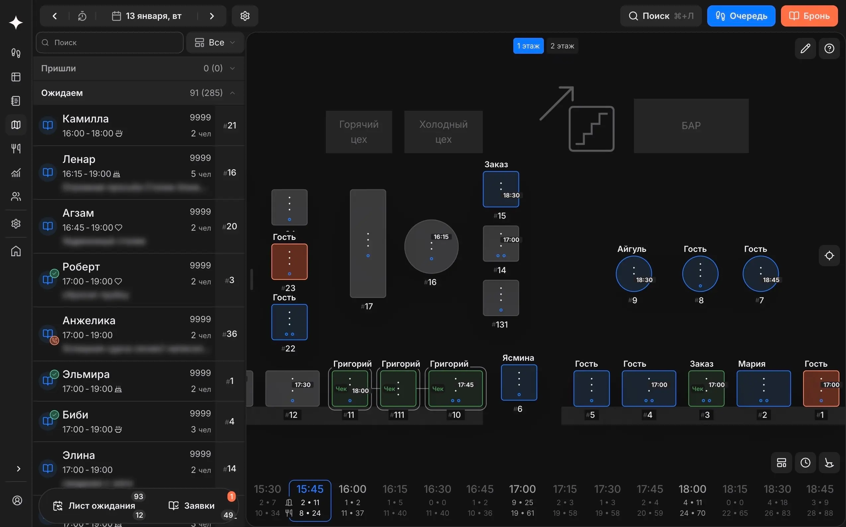Image resolution: width=846 pixels, height=527 pixels.
Task: Click the blue Очередь button
Action: (x=741, y=16)
